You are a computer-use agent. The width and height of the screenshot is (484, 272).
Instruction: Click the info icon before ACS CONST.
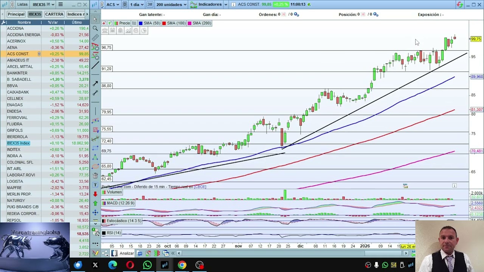(233, 5)
